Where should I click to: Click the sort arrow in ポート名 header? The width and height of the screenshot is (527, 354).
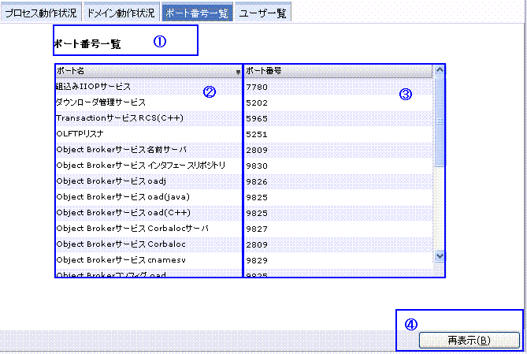tap(238, 72)
